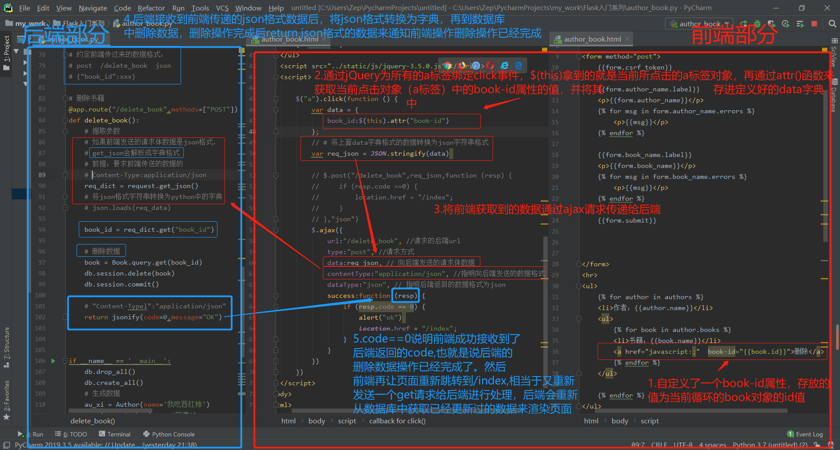The height and width of the screenshot is (450, 840).
Task: Click the Debug bug icon
Action: [757, 24]
